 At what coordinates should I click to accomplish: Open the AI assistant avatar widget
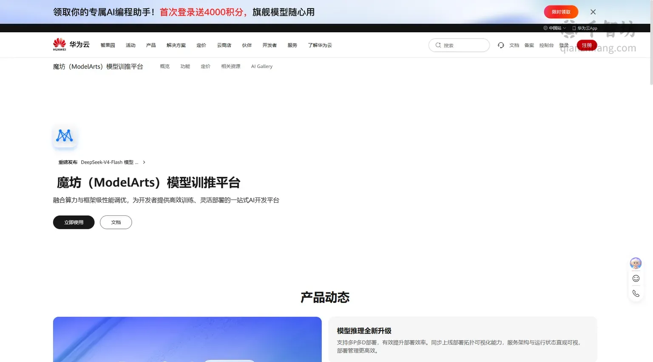[x=636, y=263]
